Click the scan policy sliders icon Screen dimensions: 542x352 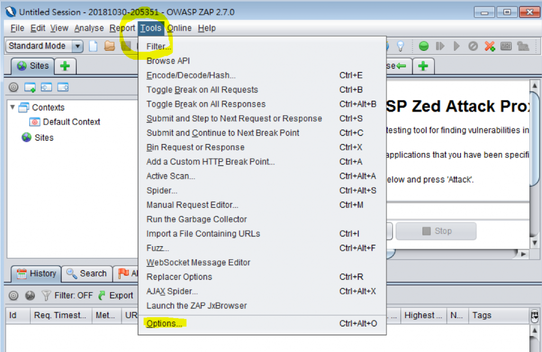(x=506, y=46)
